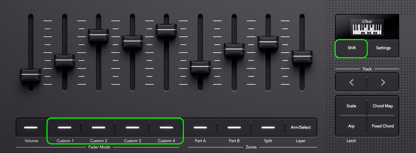Click the Track left arrow button
The width and height of the screenshot is (416, 153).
pos(352,82)
